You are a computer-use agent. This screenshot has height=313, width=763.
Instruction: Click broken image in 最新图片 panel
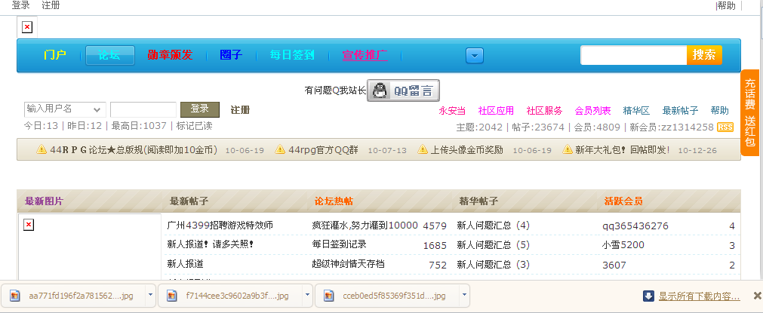pyautogui.click(x=29, y=225)
